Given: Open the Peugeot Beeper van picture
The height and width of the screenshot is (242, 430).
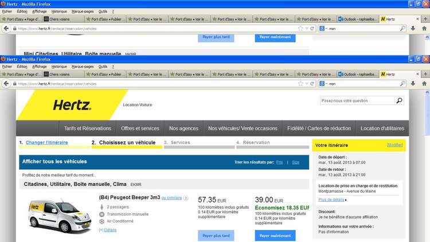Looking at the screenshot, I should click(x=60, y=216).
